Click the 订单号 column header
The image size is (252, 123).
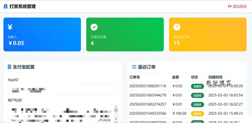click(x=135, y=77)
